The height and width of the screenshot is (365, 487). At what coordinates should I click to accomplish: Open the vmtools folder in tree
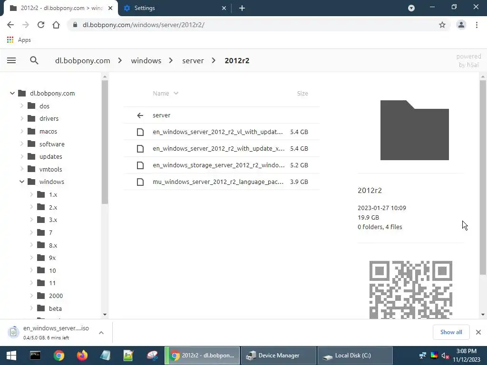coord(50,169)
